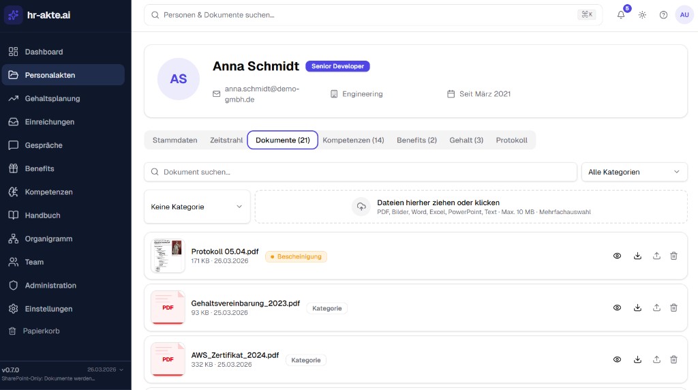Click Kategorie badge on AWS_Zertifikat_2024.pdf

pos(305,360)
